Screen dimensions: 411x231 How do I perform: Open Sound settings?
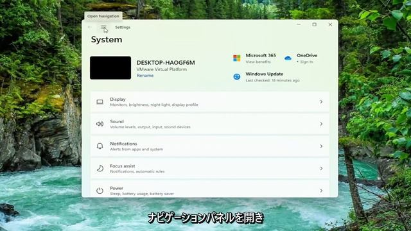point(210,124)
